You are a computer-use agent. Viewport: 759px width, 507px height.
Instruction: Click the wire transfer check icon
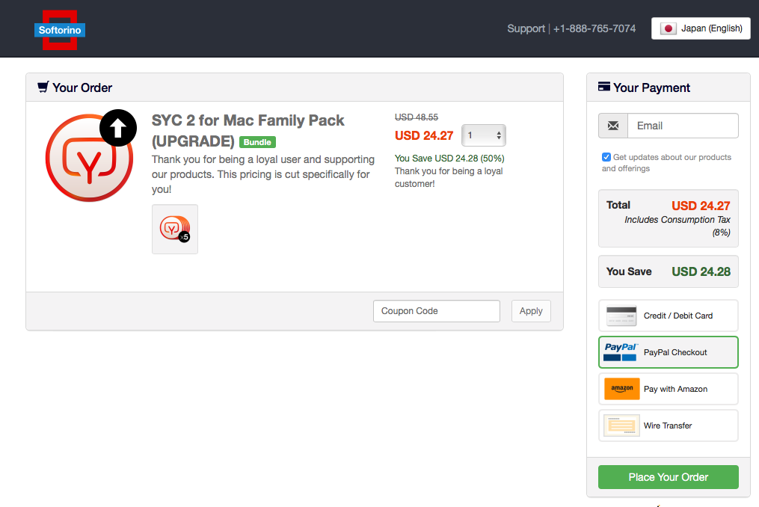[621, 425]
